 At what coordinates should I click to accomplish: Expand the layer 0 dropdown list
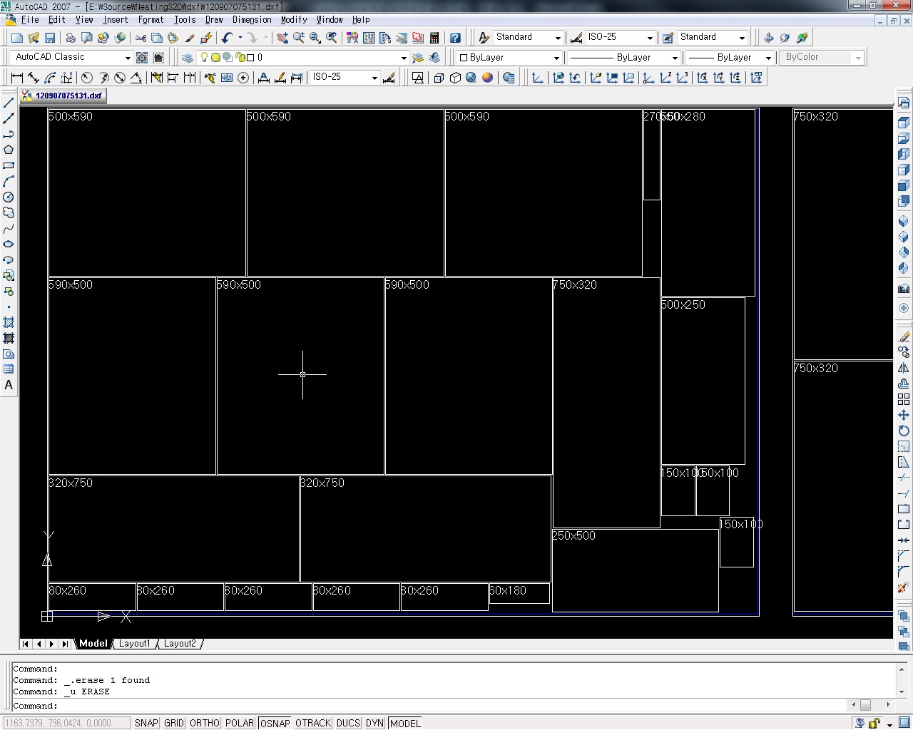(404, 58)
